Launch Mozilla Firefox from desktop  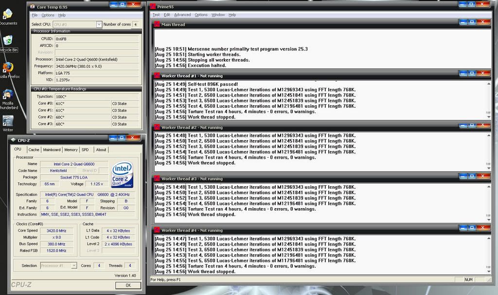tap(8, 70)
